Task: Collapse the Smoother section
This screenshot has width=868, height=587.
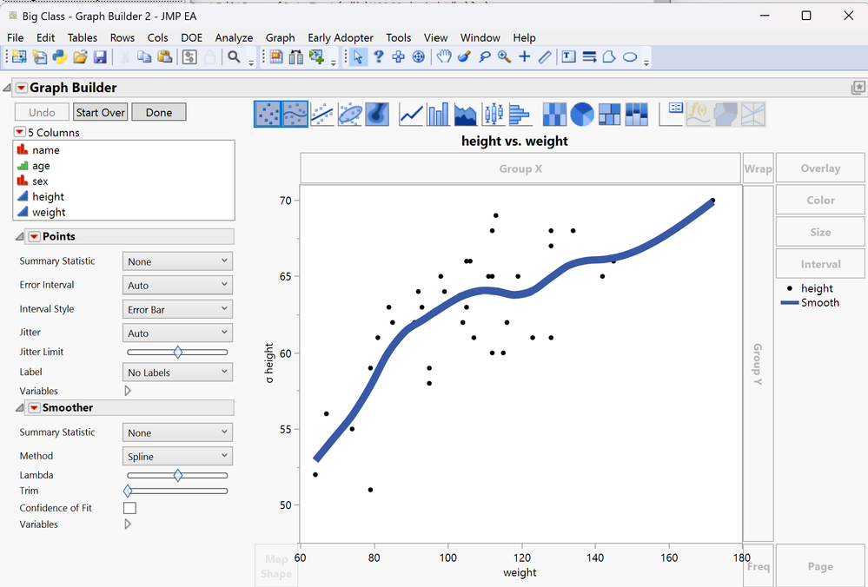Action: tap(20, 408)
